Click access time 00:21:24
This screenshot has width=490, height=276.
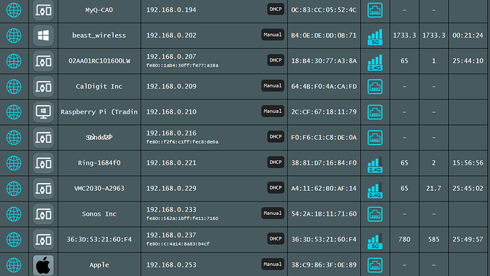(468, 35)
